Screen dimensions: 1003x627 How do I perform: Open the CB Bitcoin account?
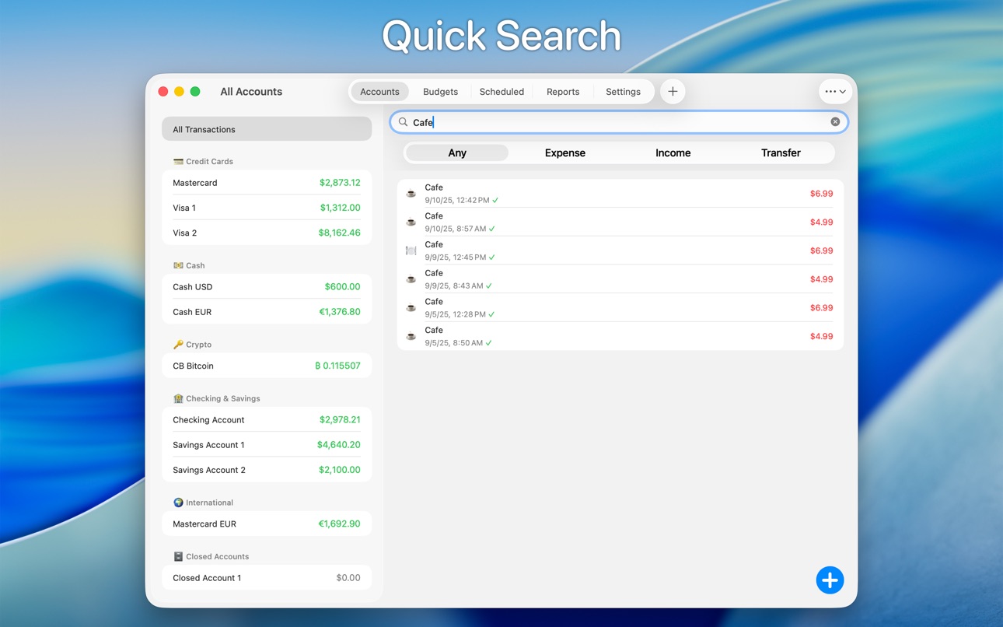[267, 366]
